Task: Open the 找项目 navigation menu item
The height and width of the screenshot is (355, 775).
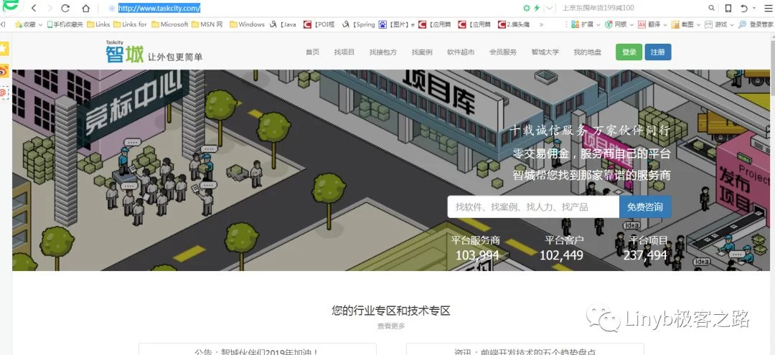Action: tap(344, 52)
